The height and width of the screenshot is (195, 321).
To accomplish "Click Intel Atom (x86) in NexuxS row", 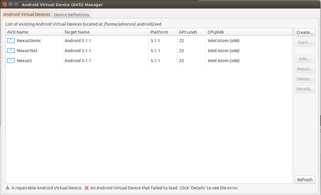I will [223, 61].
